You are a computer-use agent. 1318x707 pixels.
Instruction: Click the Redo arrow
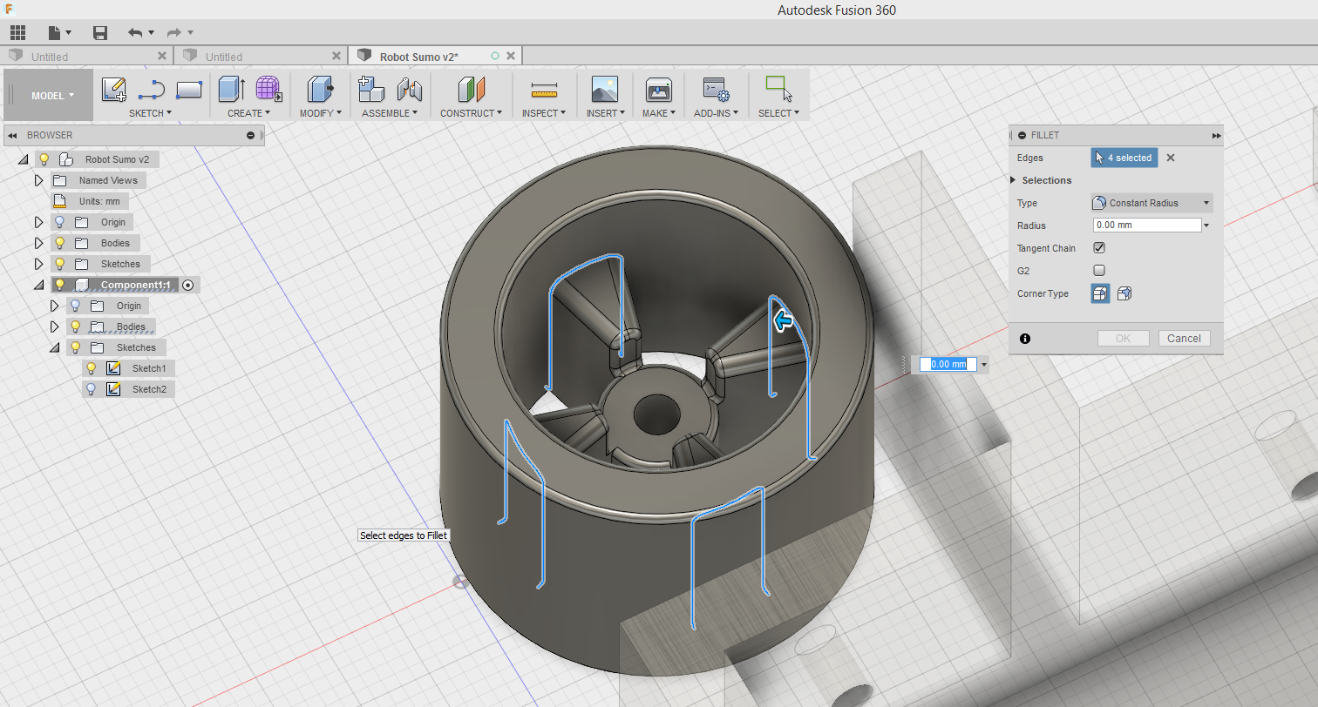point(174,32)
